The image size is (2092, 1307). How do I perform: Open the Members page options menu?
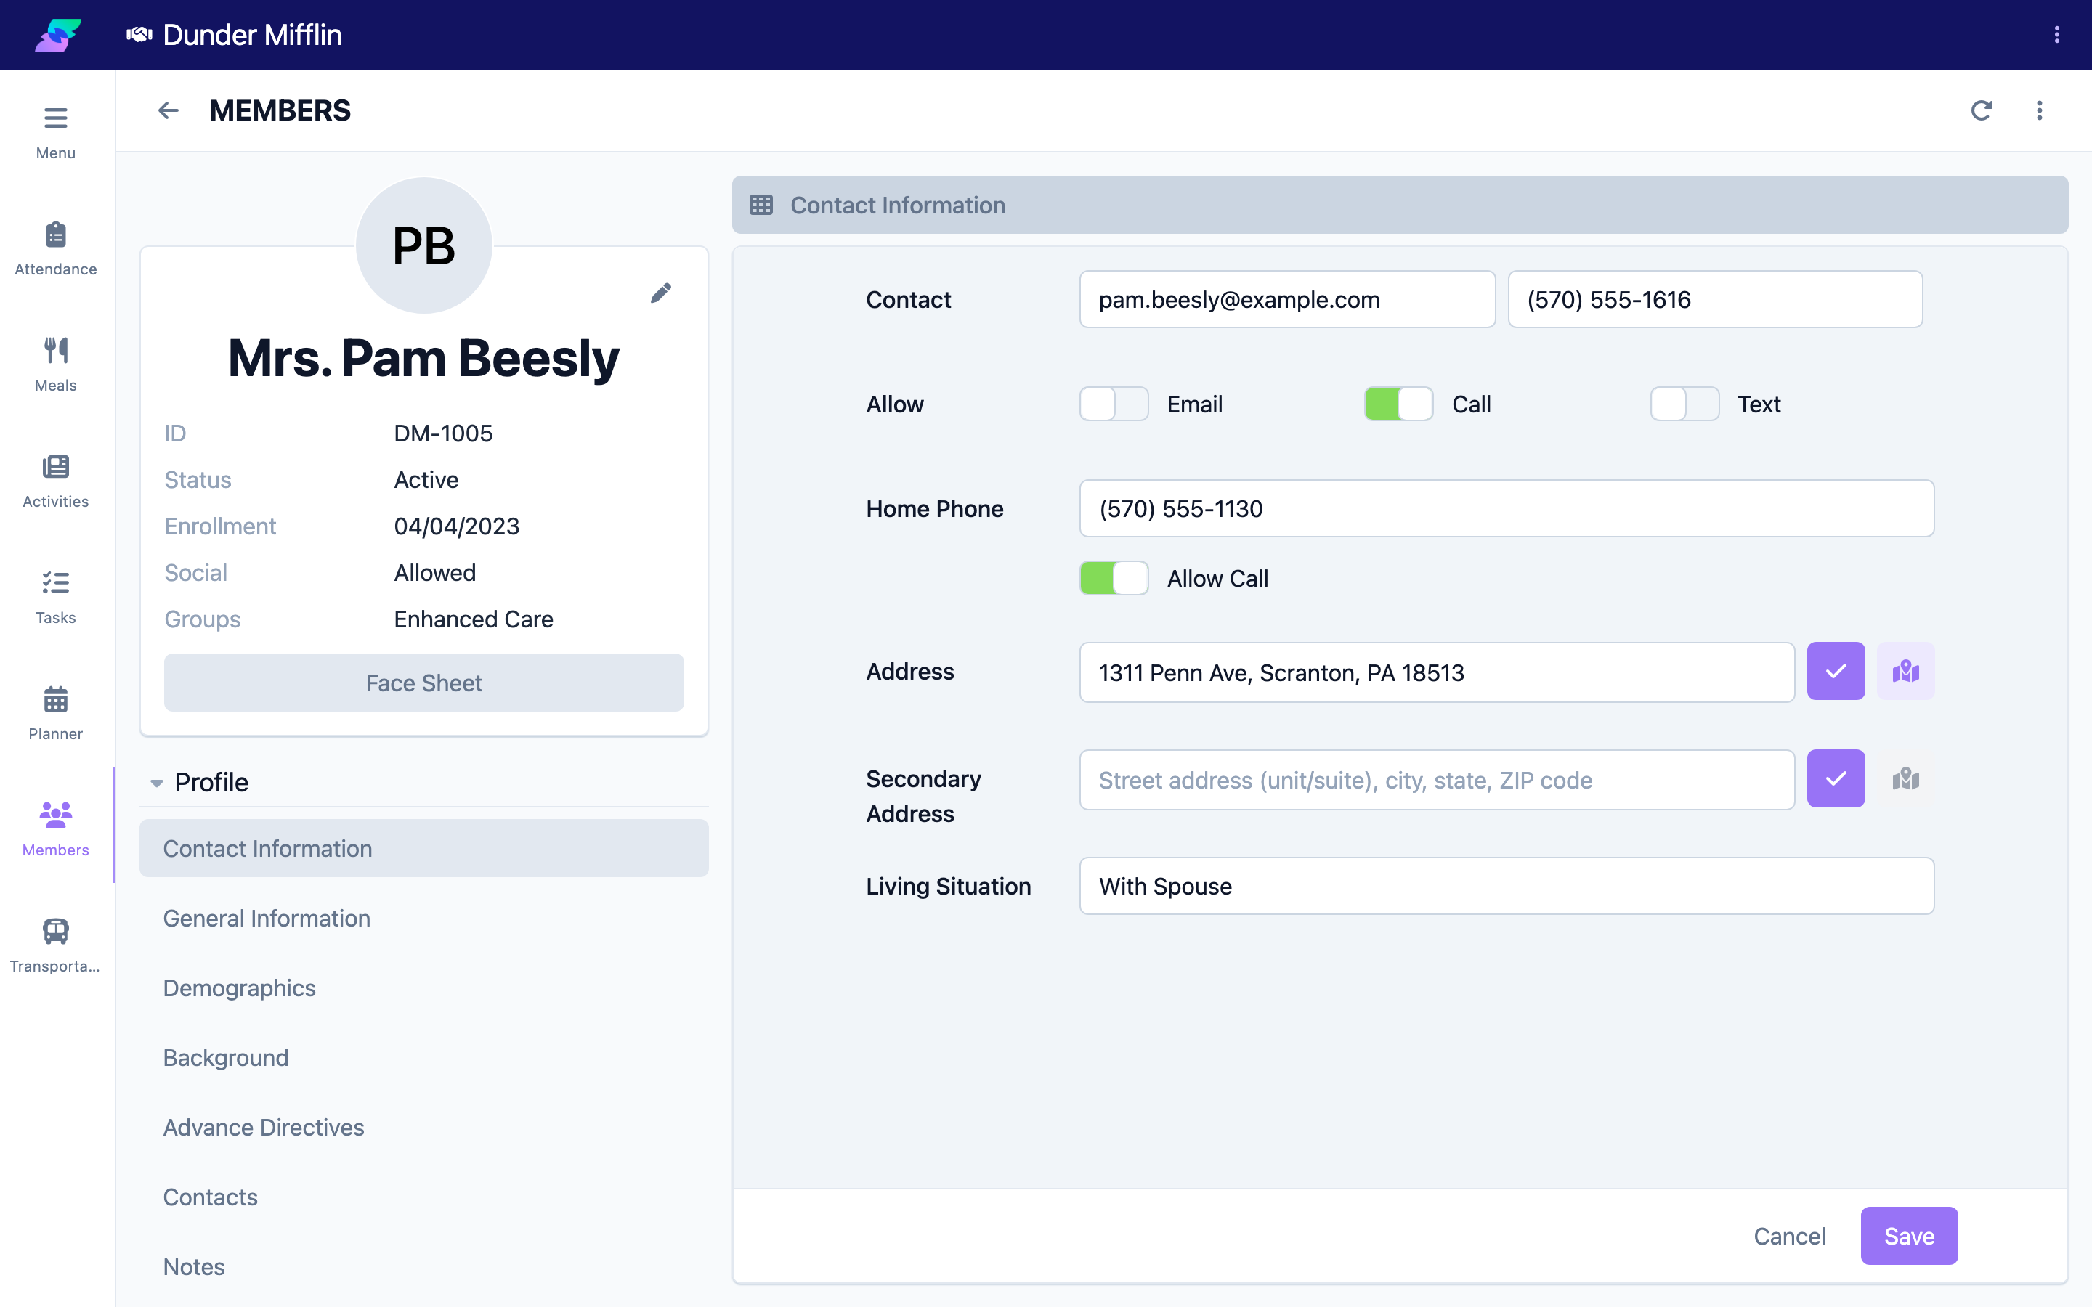pyautogui.click(x=2039, y=110)
